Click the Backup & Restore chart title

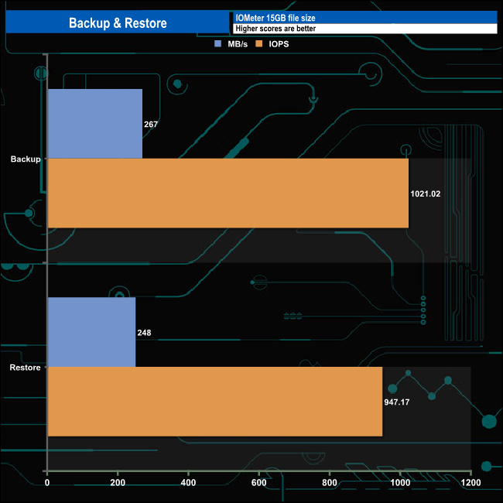[118, 23]
